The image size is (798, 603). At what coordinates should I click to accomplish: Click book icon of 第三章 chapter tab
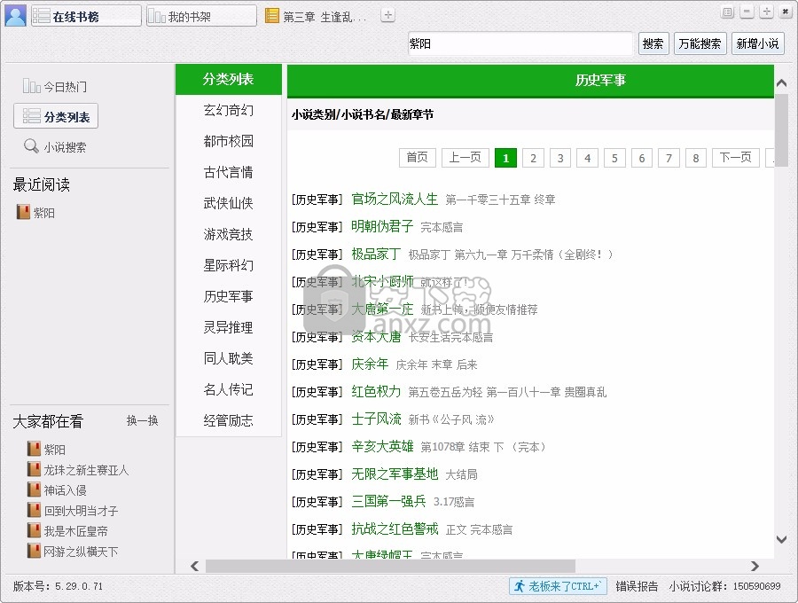pos(272,16)
